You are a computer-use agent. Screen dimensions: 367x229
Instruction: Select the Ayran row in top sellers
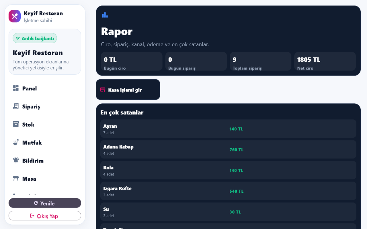tap(228, 129)
